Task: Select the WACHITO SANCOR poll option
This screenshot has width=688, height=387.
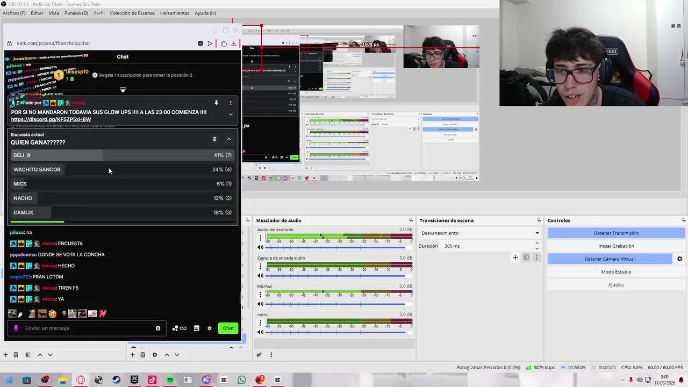Action: coord(123,169)
